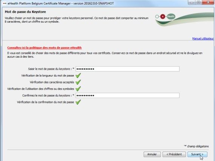Click 'Confirmez le mot de passe du keystore' label

(48, 95)
